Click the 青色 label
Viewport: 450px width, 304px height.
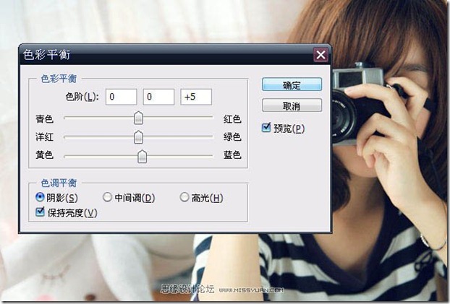(44, 118)
